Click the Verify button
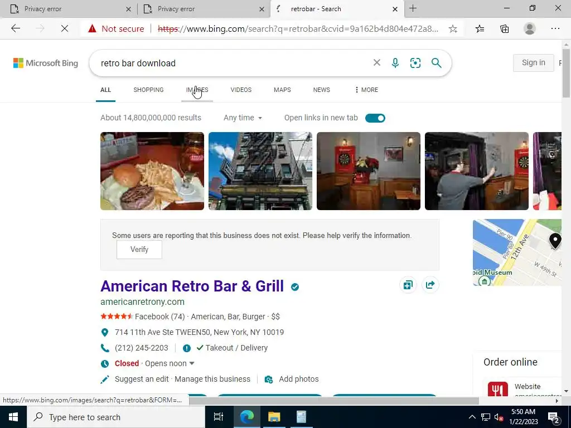The image size is (571, 428). pos(139,249)
